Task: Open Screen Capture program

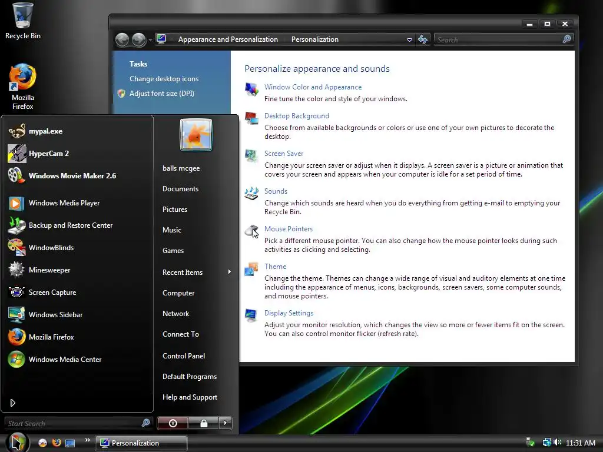Action: [77, 292]
